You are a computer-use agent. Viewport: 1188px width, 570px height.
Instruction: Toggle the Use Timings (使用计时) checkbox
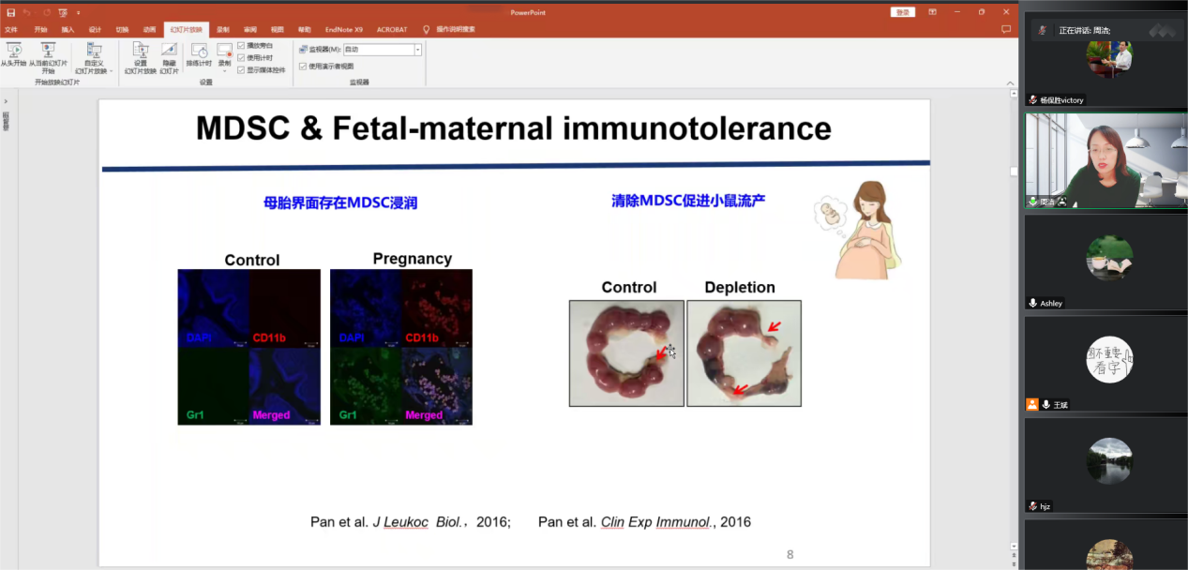pos(241,57)
